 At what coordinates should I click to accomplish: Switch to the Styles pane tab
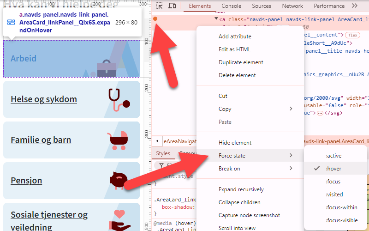click(163, 153)
